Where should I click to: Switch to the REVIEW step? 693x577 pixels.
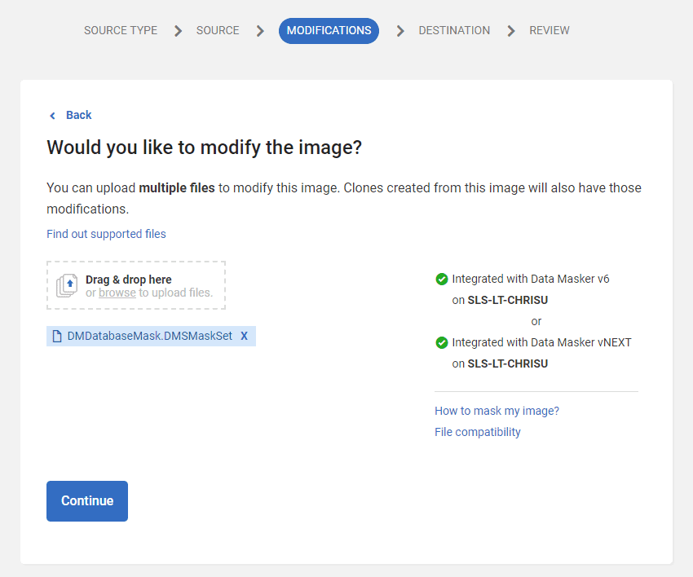point(550,31)
